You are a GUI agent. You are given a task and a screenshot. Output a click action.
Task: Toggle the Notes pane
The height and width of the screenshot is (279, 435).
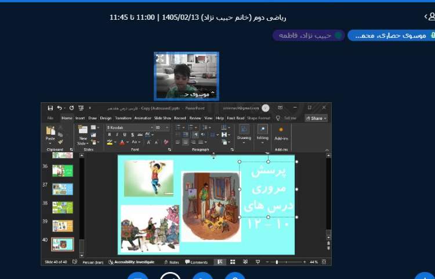(172, 262)
